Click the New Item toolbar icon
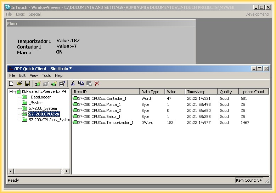The height and width of the screenshot is (193, 276). click(54, 84)
